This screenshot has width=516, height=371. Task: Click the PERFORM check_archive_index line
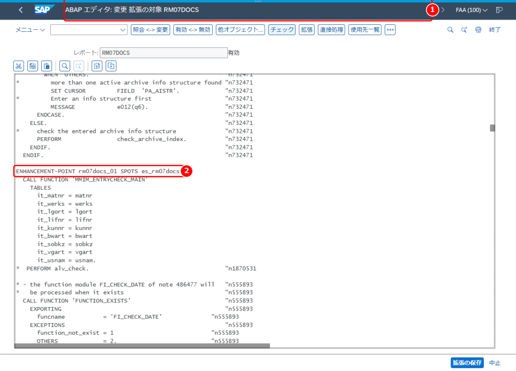coord(111,139)
